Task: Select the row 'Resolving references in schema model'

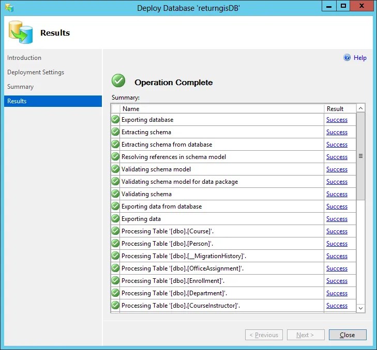Action: (233, 157)
